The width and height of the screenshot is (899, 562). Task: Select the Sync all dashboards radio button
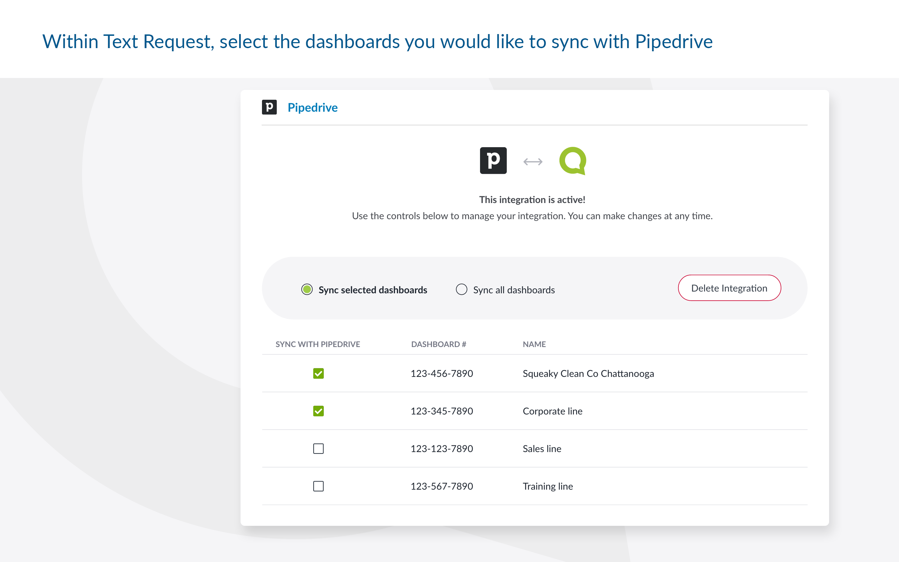[461, 289]
